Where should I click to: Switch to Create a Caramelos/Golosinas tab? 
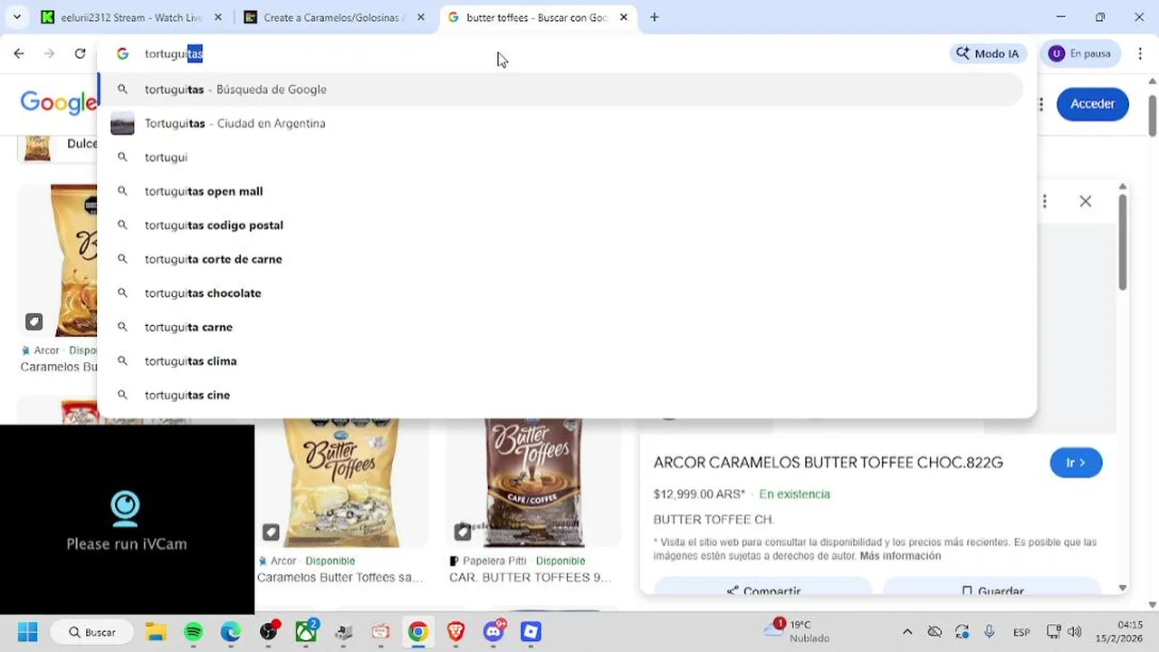click(x=334, y=17)
